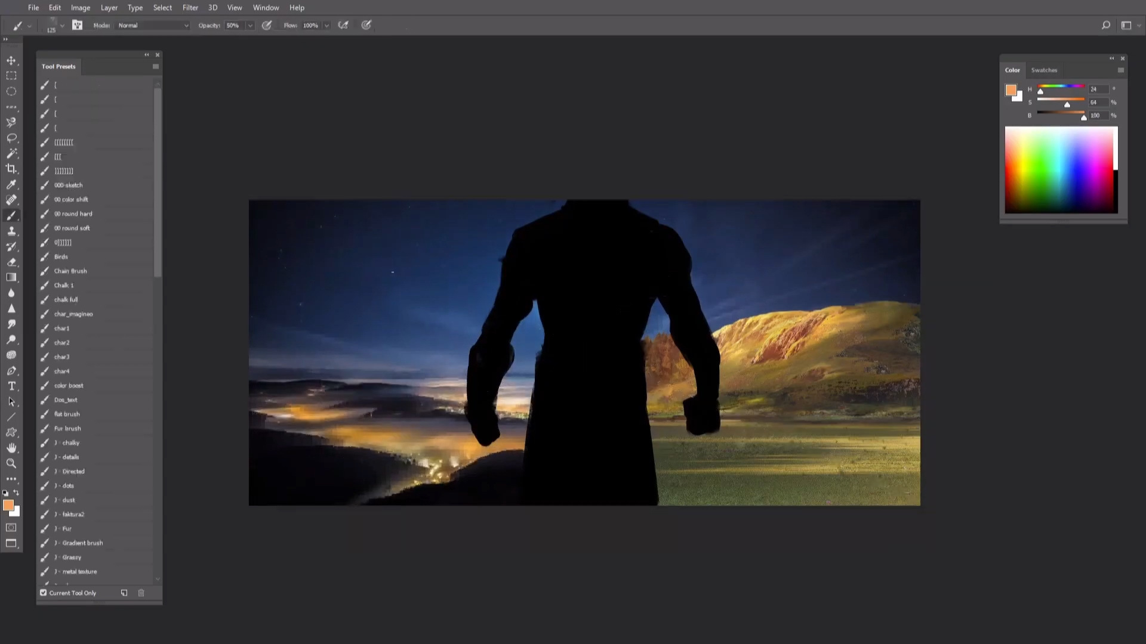
Task: Toggle the Current Tool Only checkbox
Action: (44, 593)
